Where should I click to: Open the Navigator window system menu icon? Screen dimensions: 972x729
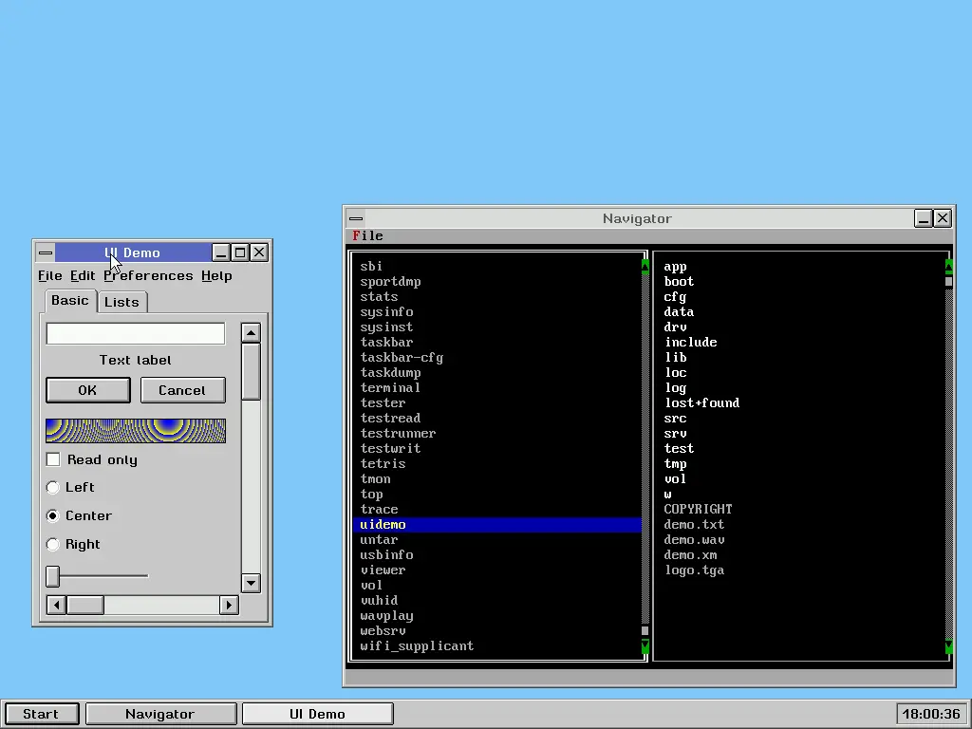tap(355, 218)
